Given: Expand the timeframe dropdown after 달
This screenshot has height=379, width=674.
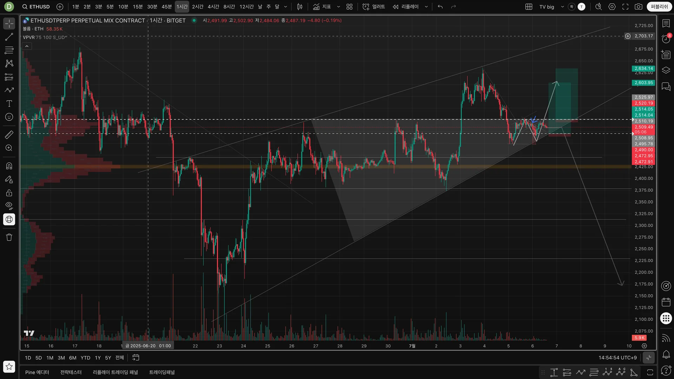Looking at the screenshot, I should tap(285, 7).
